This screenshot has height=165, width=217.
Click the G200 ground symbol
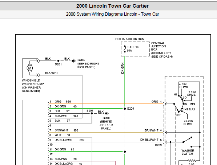[x=107, y=113]
